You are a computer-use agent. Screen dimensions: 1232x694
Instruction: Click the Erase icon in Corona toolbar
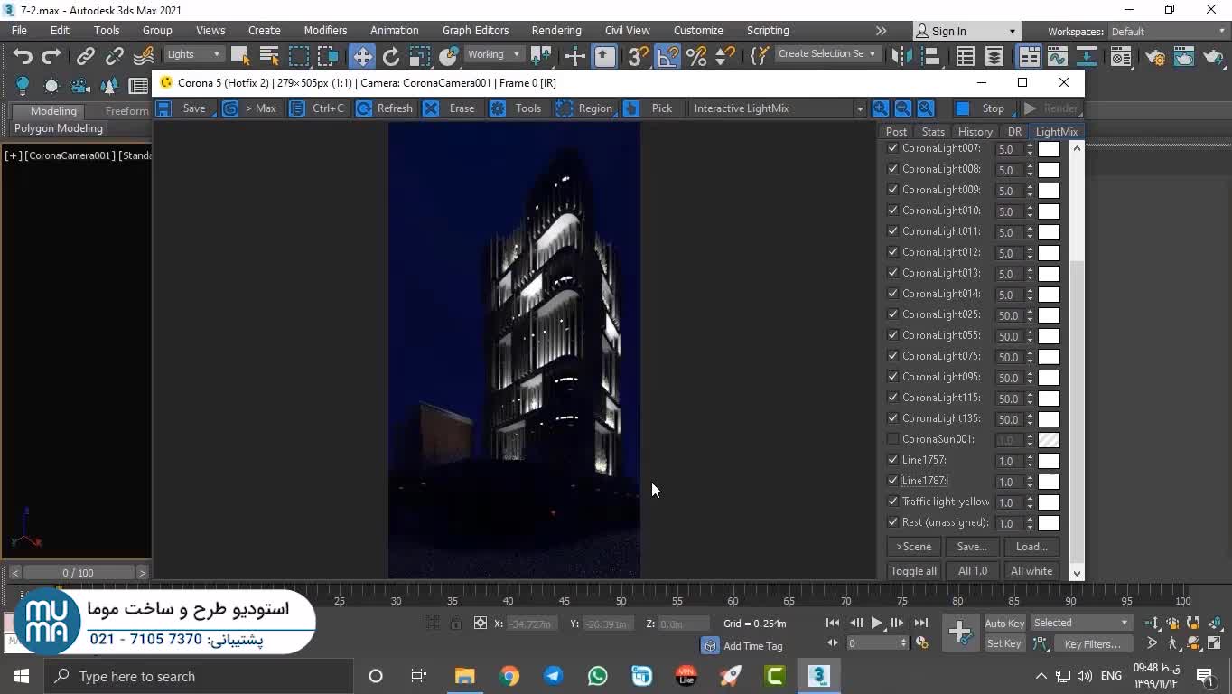(x=432, y=108)
